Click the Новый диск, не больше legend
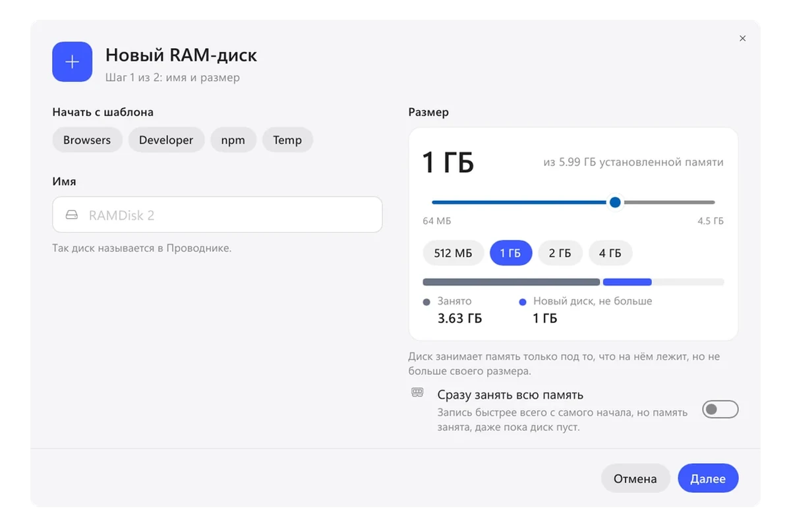The image size is (791, 527). click(593, 301)
